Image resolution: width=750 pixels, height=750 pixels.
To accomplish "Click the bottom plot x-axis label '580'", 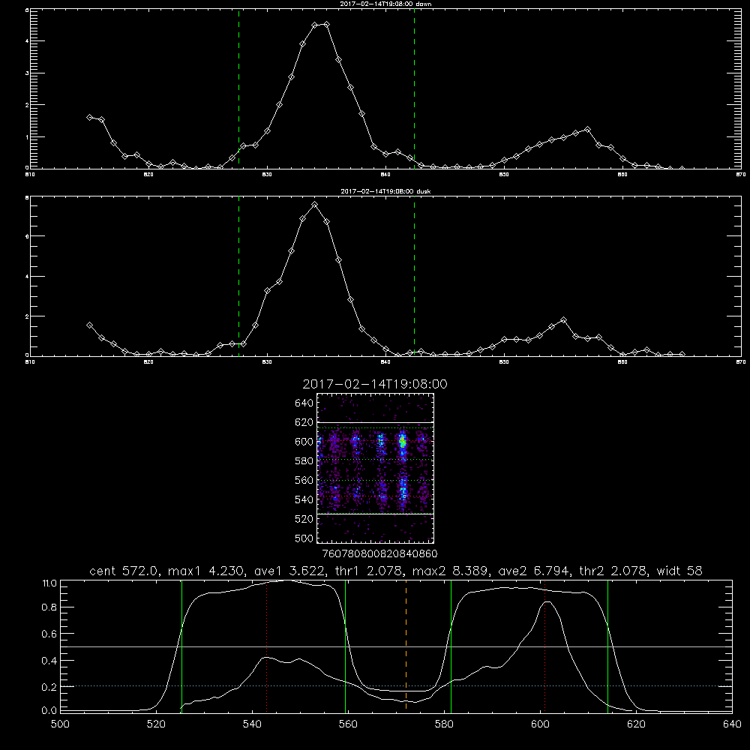I will (x=444, y=724).
